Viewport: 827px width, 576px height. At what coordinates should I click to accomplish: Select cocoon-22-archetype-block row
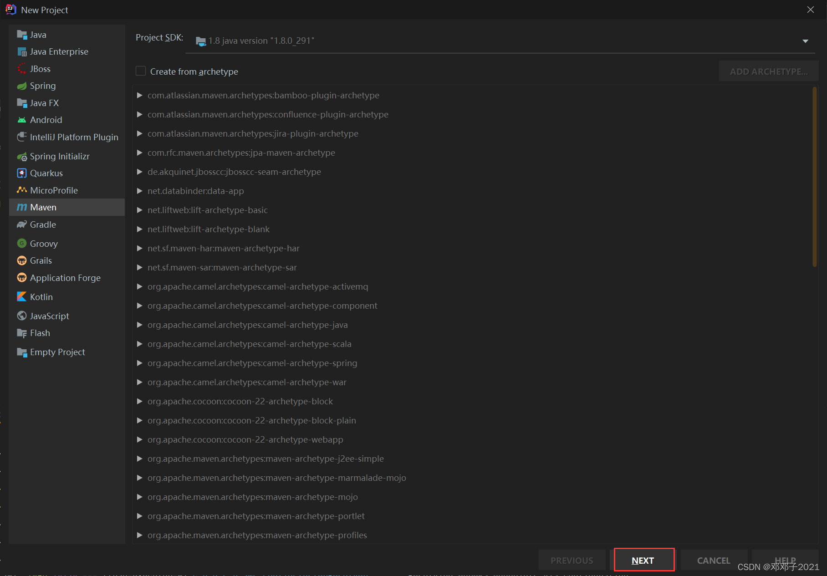click(x=474, y=402)
